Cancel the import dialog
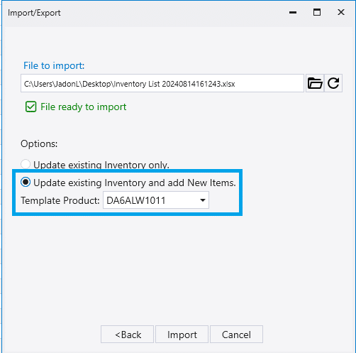The height and width of the screenshot is (353, 356). tap(236, 335)
